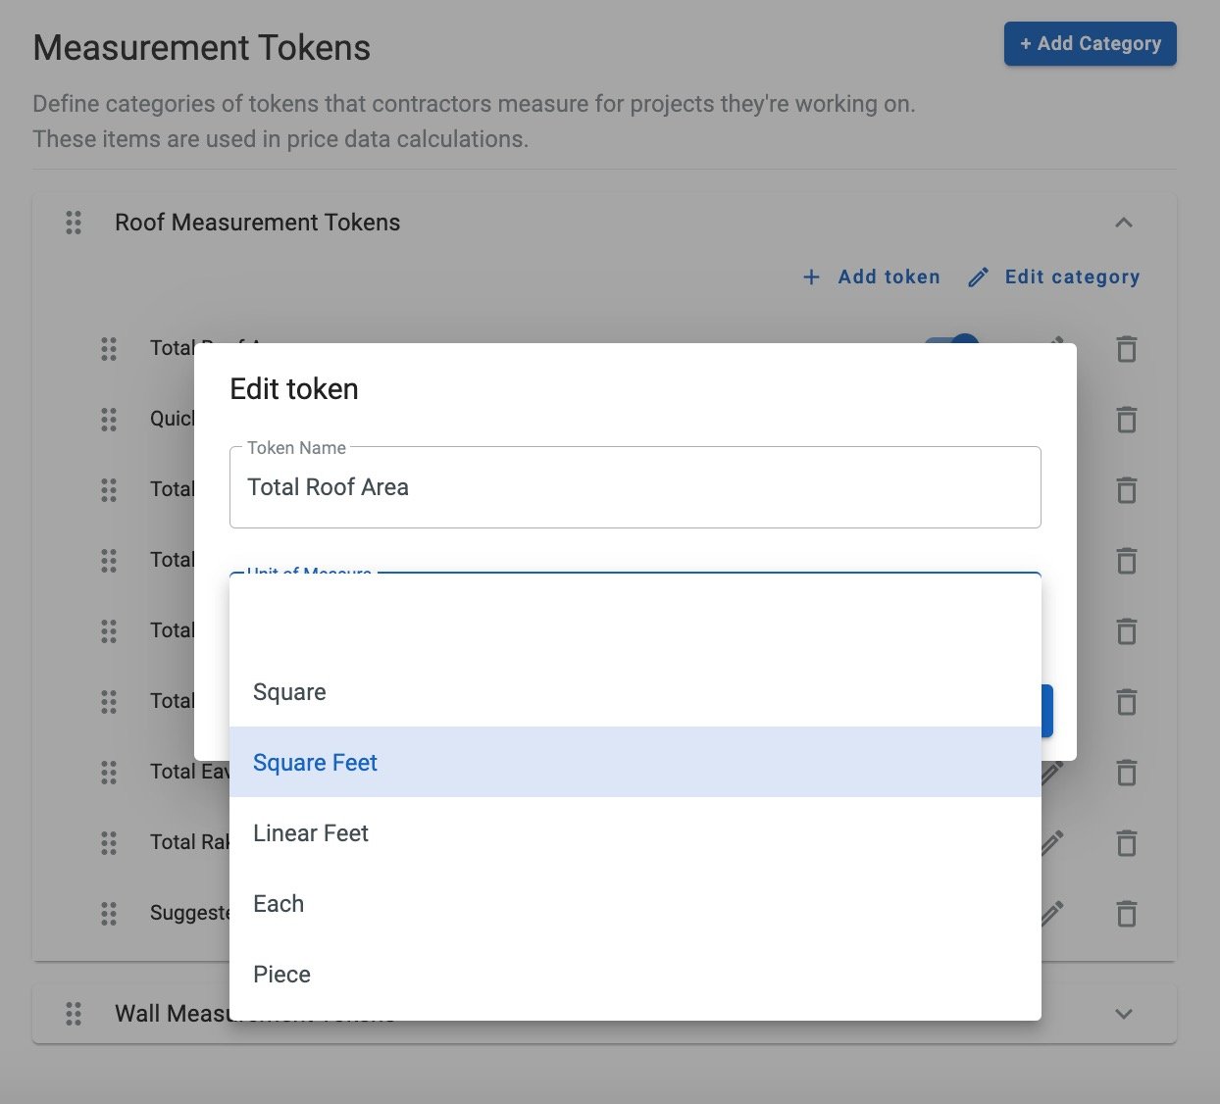Click the Add token link
The height and width of the screenshot is (1104, 1220).
pos(888,276)
